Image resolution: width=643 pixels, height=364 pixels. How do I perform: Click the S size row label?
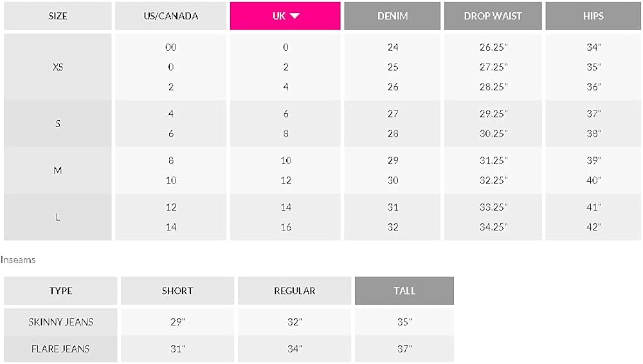[58, 123]
